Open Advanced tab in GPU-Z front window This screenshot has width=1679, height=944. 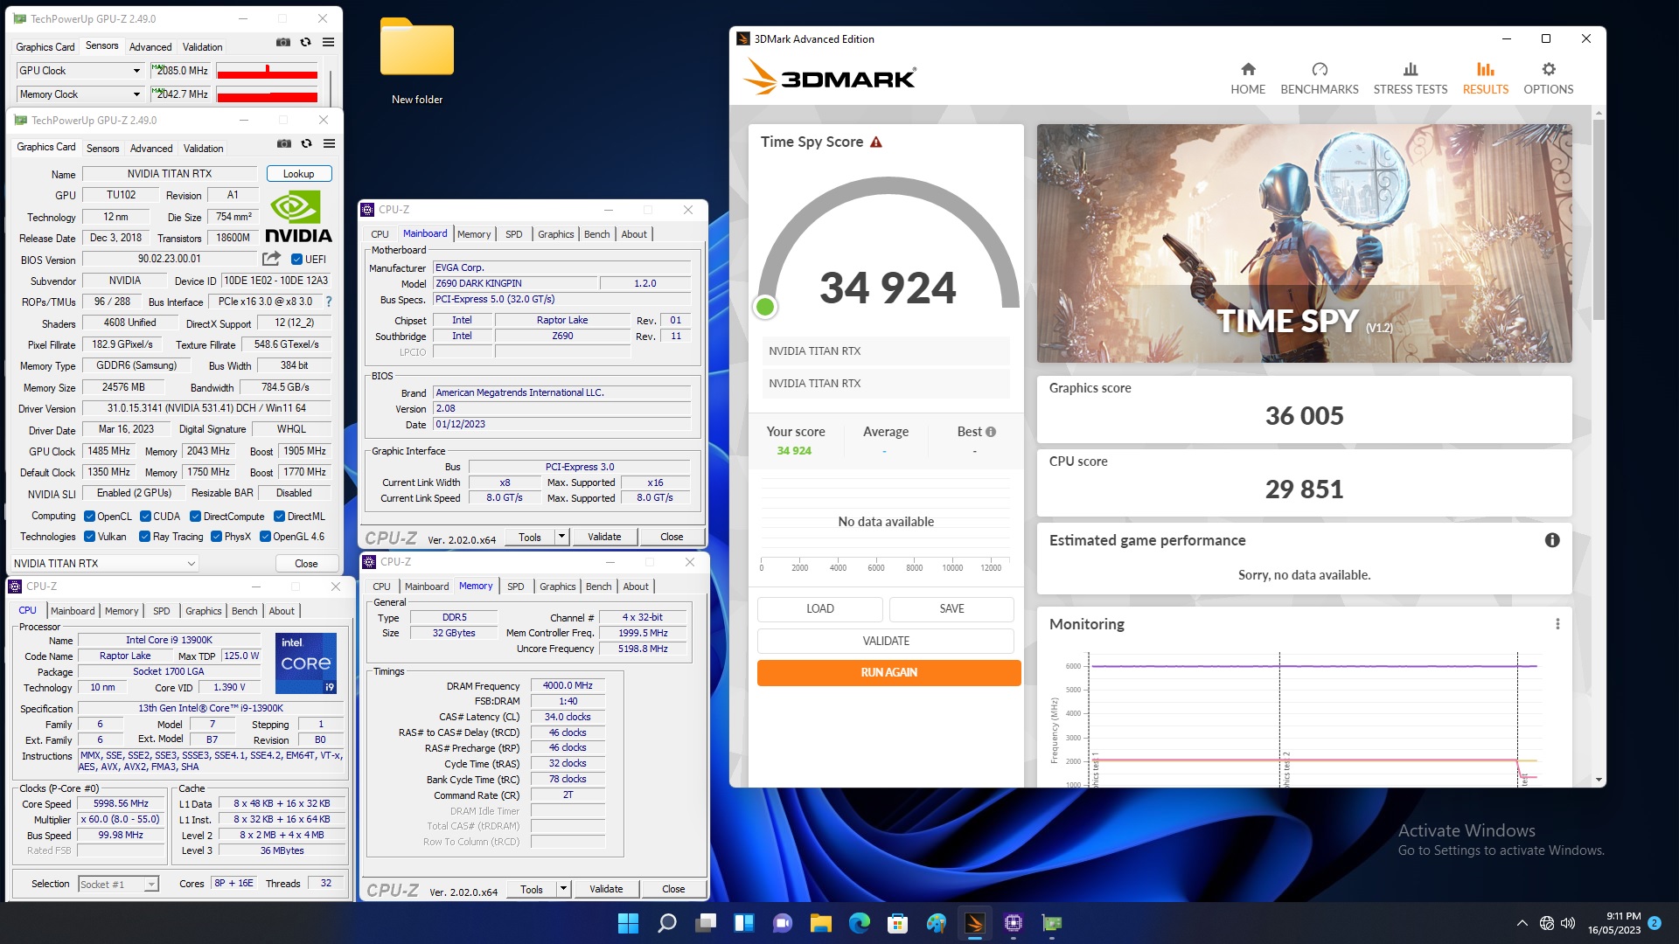(x=151, y=149)
